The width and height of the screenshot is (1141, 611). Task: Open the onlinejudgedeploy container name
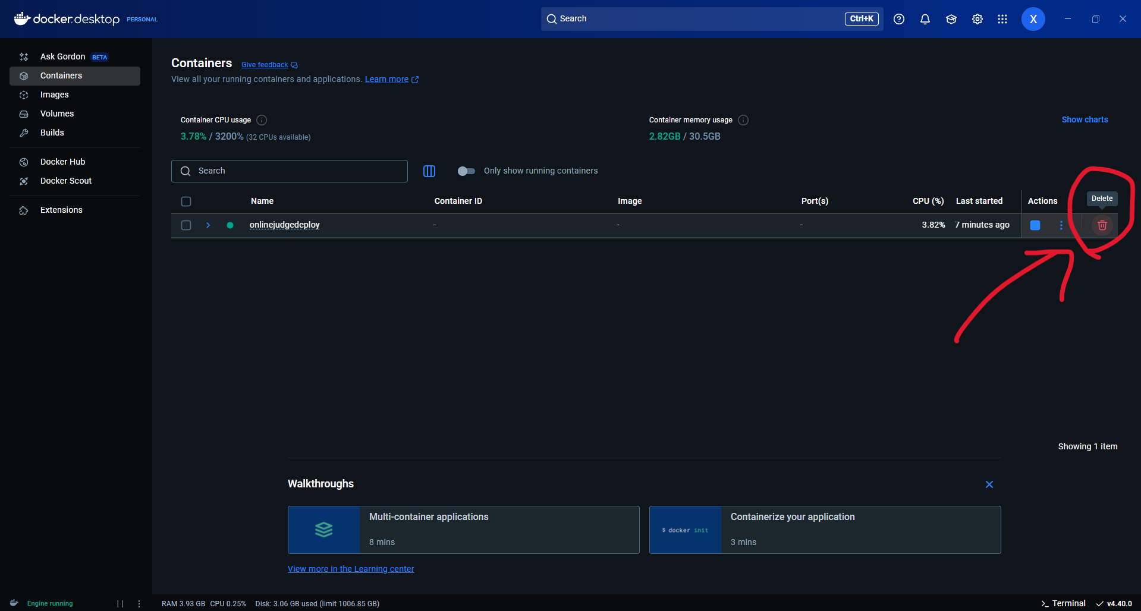tap(285, 225)
